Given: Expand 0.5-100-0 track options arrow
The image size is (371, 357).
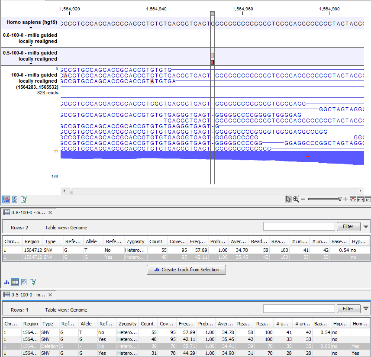Looking at the screenshot, I should [x=31, y=64].
